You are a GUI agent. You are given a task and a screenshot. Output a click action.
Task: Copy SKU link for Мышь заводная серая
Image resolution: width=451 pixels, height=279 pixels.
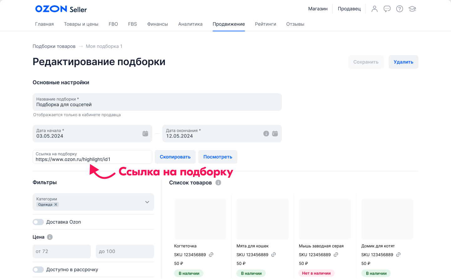click(x=336, y=255)
